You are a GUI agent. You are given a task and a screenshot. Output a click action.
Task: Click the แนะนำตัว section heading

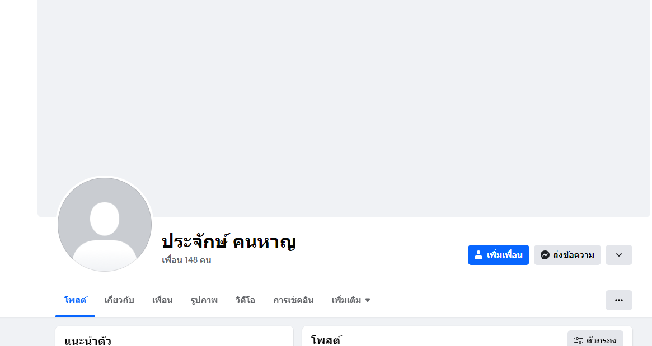click(88, 340)
